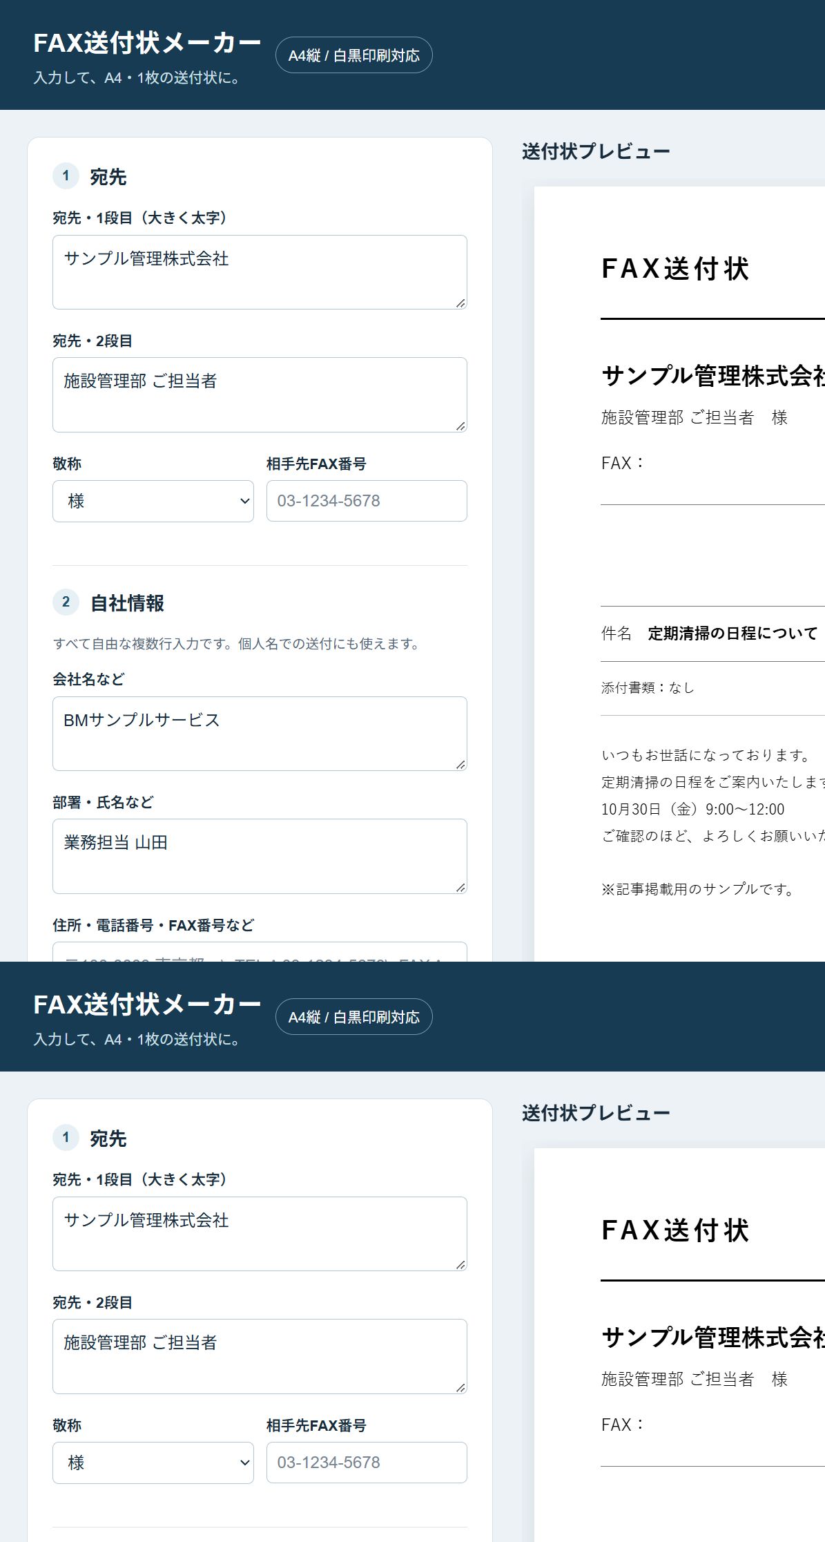Click the 相手先FAX番号 field in the upper copy
The width and height of the screenshot is (825, 1542).
(x=367, y=501)
